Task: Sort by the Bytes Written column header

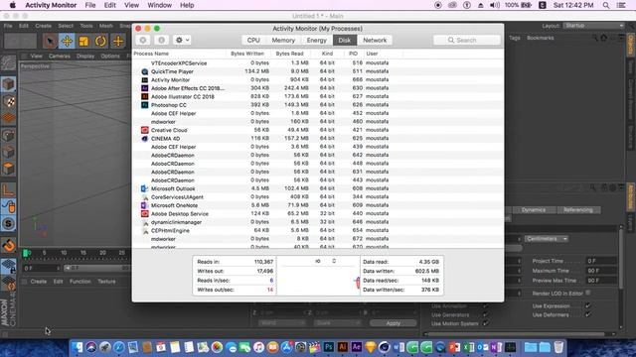Action: (x=247, y=54)
